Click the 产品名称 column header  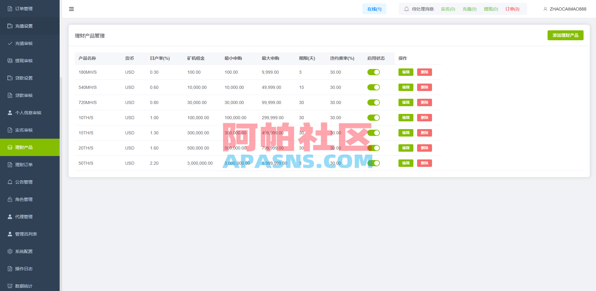[87, 58]
